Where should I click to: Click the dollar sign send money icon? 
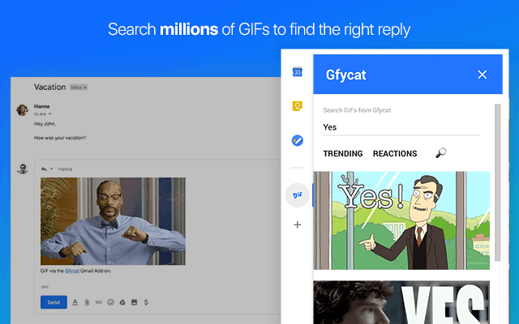145,302
